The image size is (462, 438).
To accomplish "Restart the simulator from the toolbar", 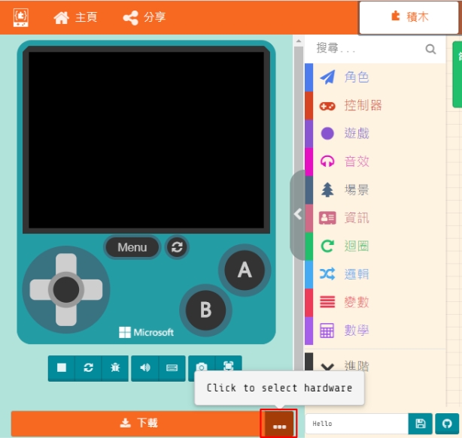I will [88, 367].
